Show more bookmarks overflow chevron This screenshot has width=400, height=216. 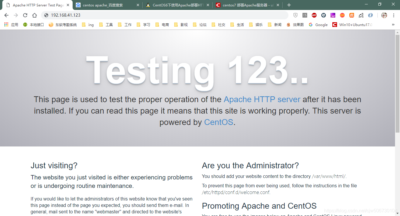click(393, 25)
